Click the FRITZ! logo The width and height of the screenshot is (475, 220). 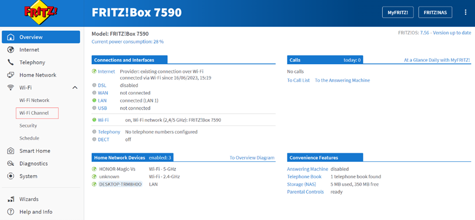[x=42, y=13]
